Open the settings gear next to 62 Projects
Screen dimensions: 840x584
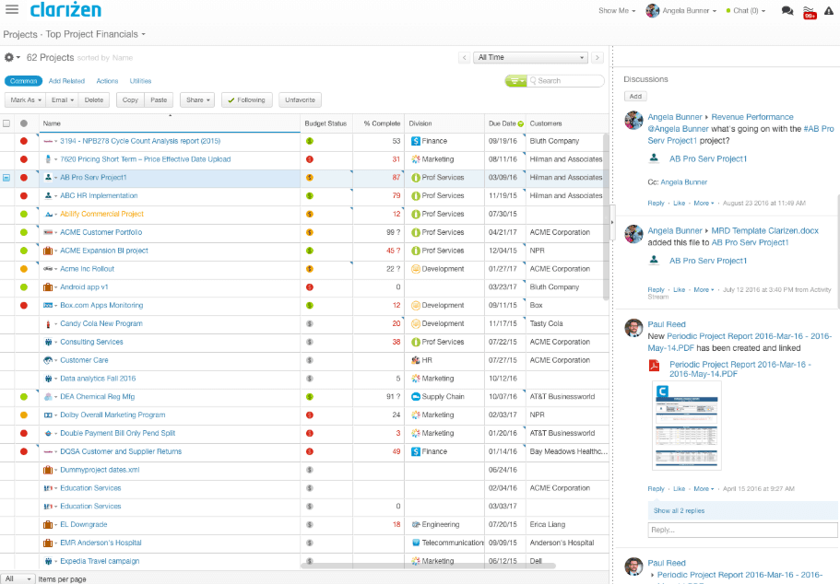click(x=11, y=57)
